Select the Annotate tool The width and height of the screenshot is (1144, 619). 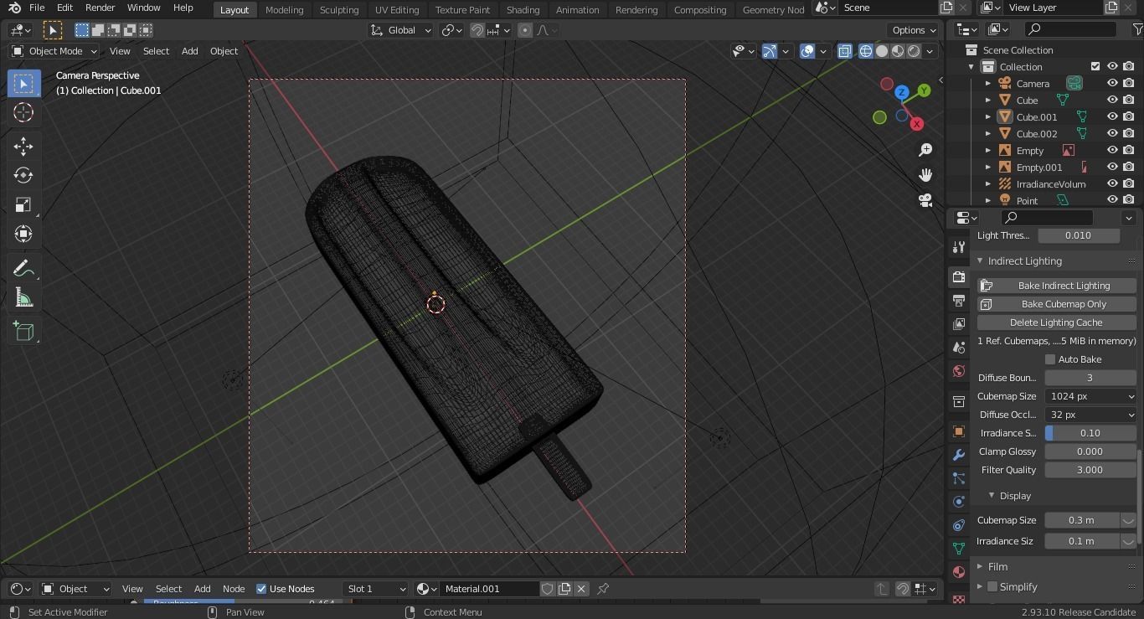(x=23, y=269)
